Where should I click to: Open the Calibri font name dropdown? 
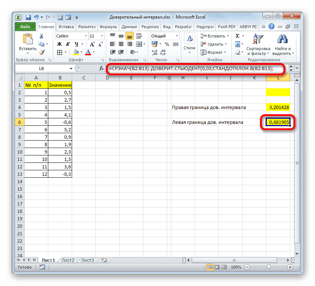[x=86, y=36]
